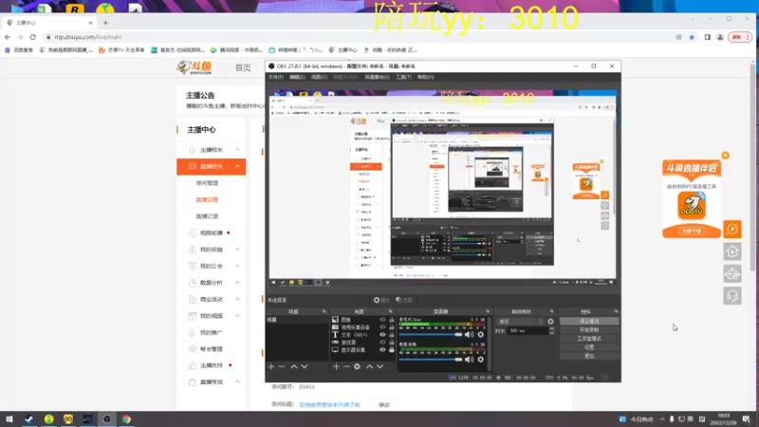759x427 pixels.
Task: Click the stop streaming button in OBS controls
Action: pos(589,322)
